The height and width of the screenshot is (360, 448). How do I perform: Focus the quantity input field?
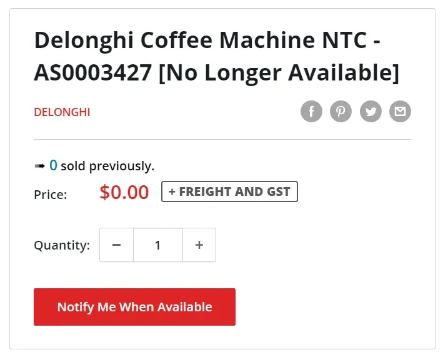click(x=157, y=245)
